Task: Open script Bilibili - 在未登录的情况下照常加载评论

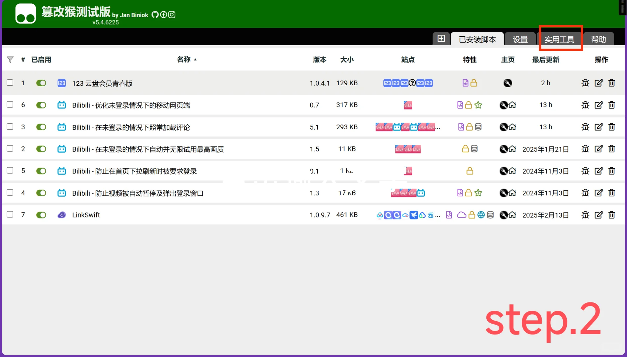Action: coord(131,127)
